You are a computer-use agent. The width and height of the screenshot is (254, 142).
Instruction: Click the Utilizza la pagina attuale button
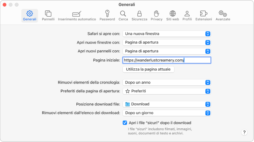point(148,70)
